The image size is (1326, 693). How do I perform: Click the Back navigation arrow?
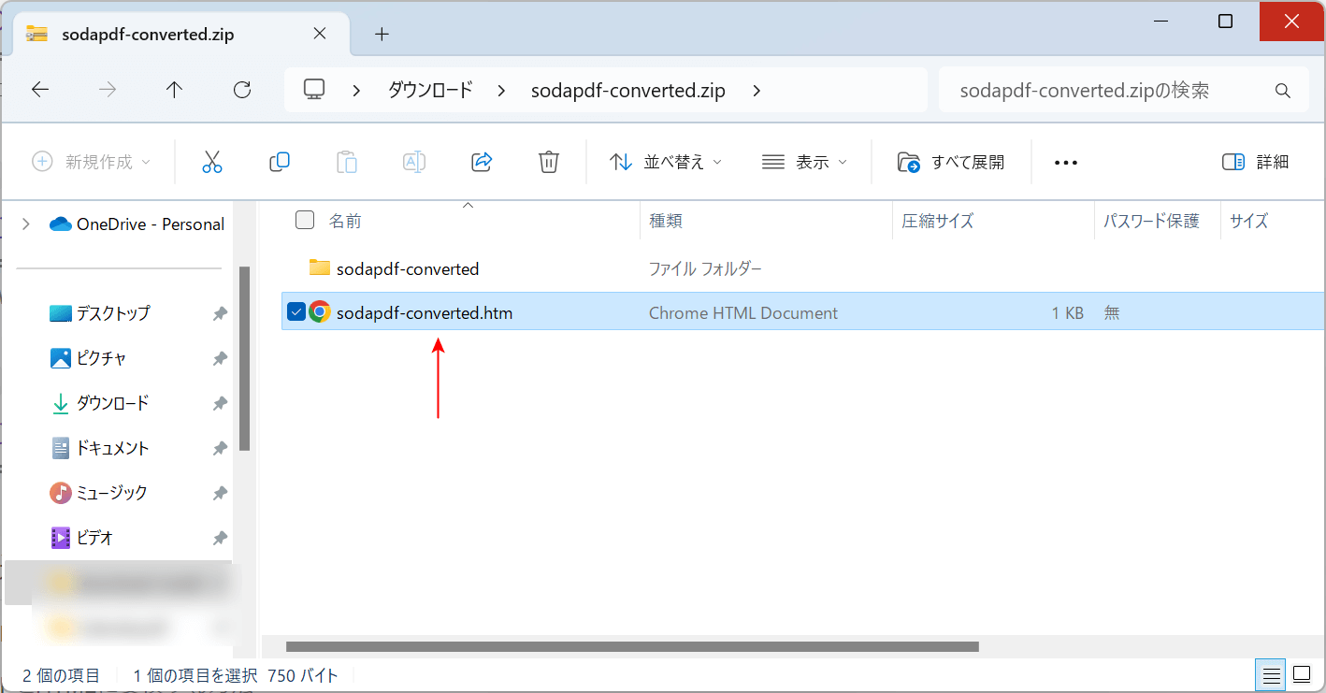coord(40,90)
